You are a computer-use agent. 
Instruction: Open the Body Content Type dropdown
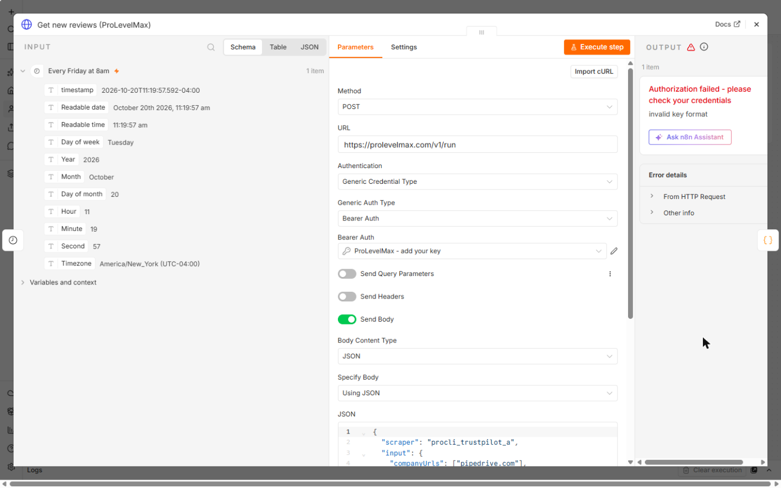click(x=477, y=356)
